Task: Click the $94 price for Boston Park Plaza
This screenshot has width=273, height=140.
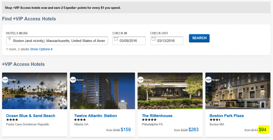Action: pyautogui.click(x=263, y=130)
